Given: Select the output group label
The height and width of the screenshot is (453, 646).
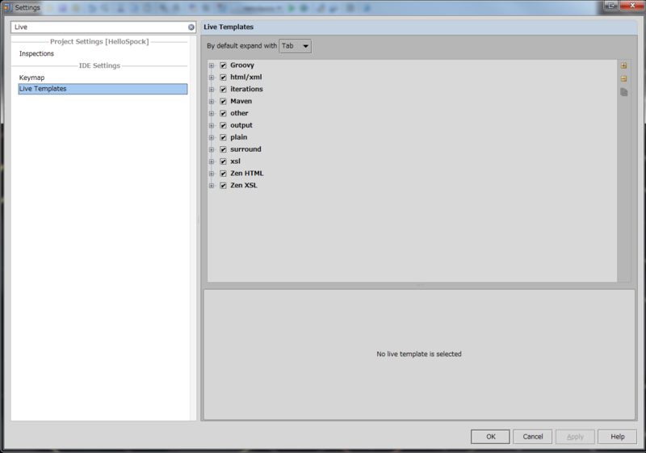Looking at the screenshot, I should click(241, 125).
